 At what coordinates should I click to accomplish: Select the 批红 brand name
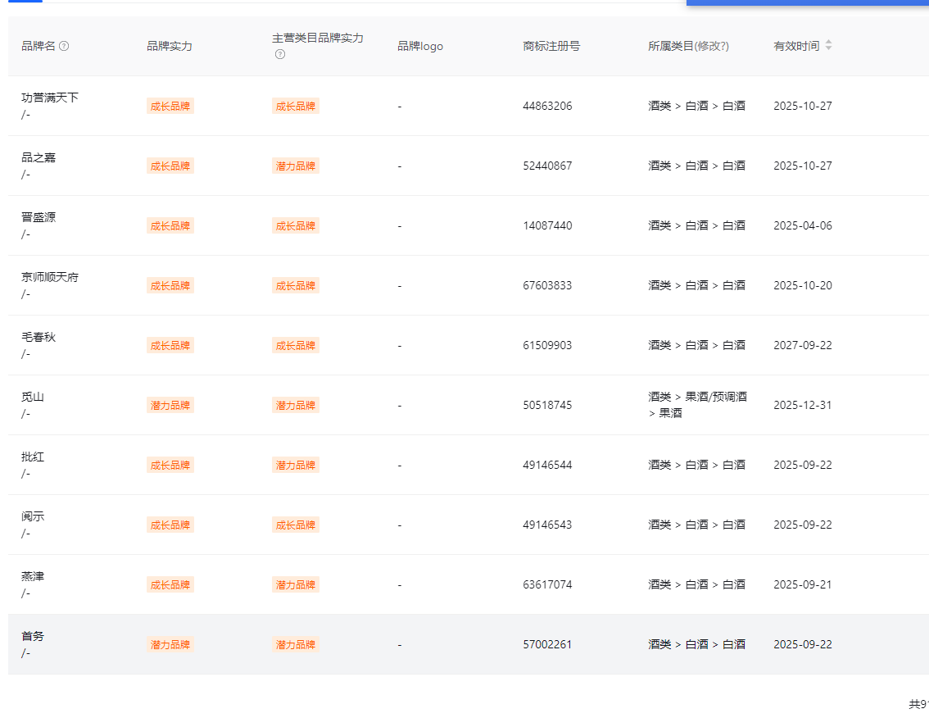click(x=33, y=457)
